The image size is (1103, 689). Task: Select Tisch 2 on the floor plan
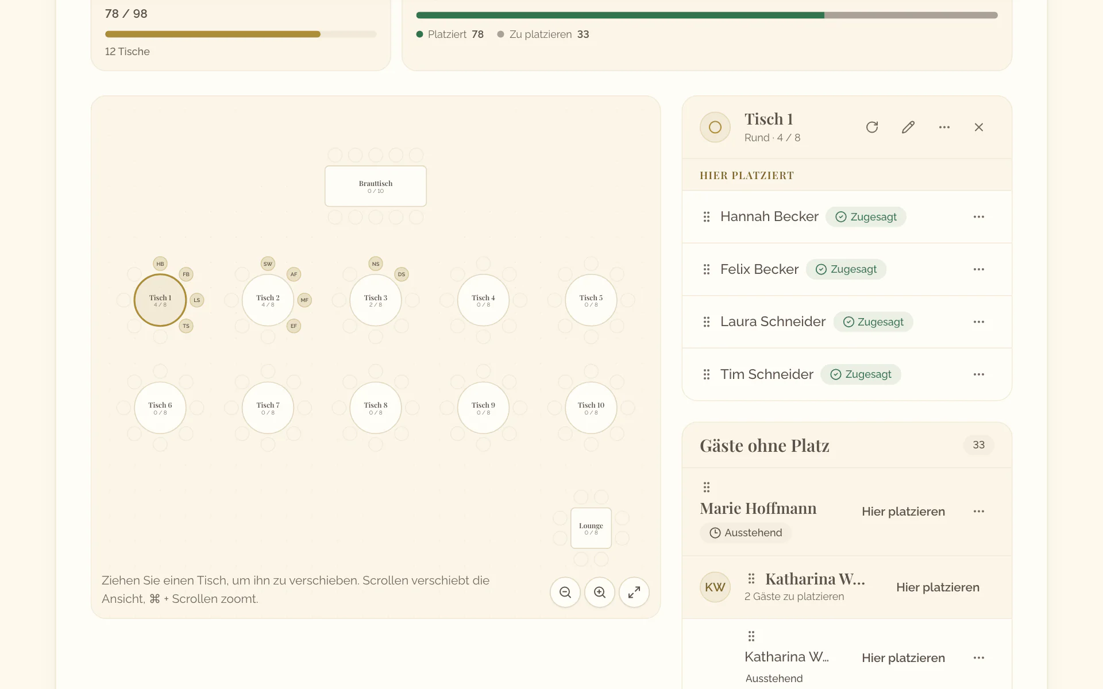pos(268,300)
